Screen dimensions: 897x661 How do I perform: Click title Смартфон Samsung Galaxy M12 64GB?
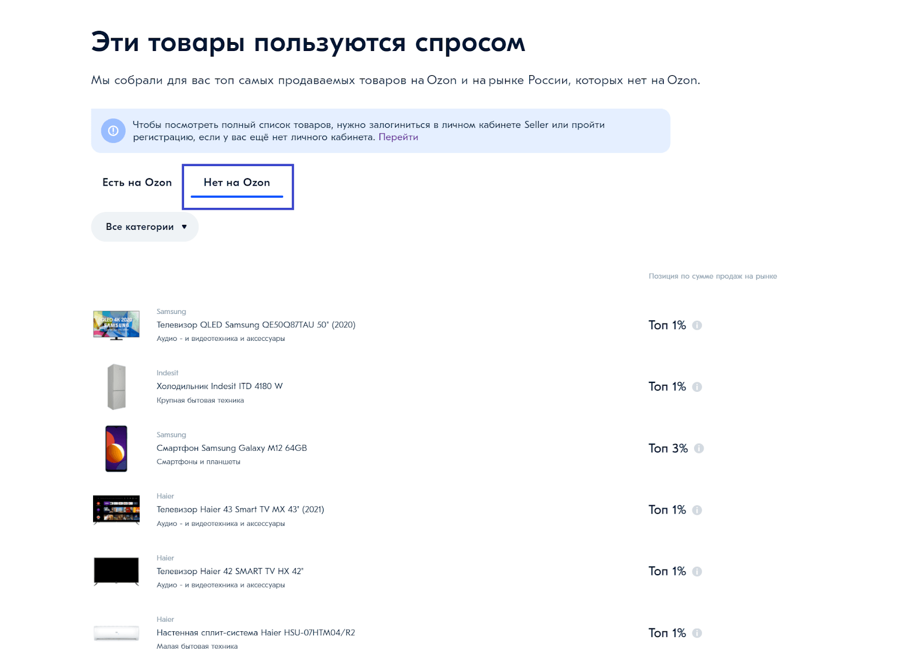click(232, 448)
